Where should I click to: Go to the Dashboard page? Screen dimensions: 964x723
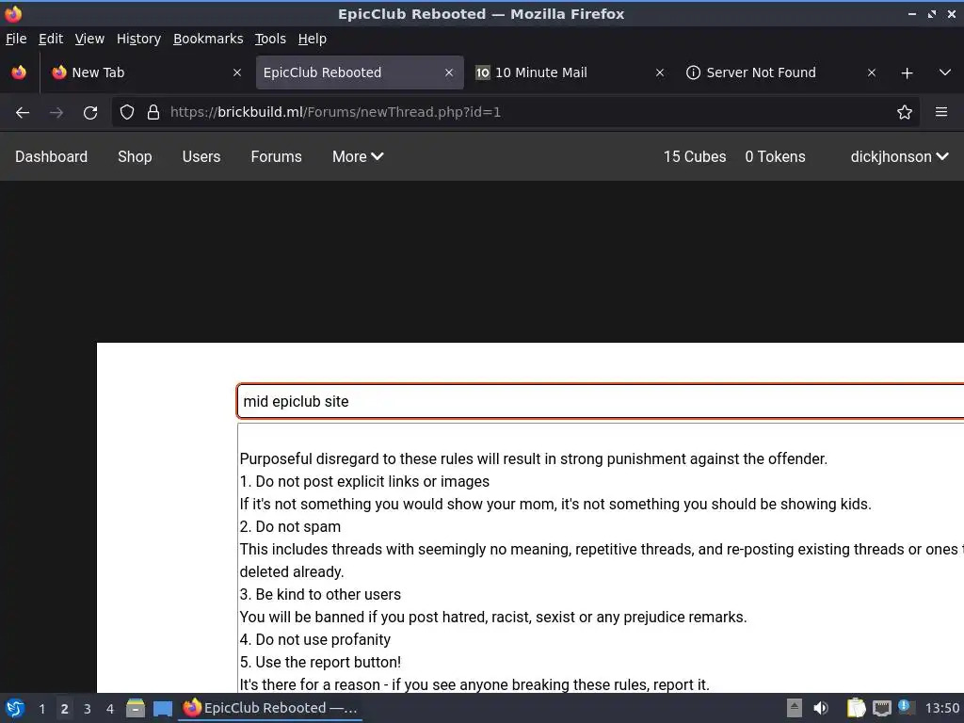51,157
